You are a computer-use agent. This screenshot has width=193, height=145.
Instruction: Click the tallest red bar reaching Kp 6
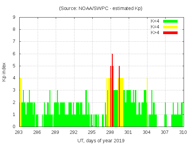pyautogui.click(x=112, y=91)
